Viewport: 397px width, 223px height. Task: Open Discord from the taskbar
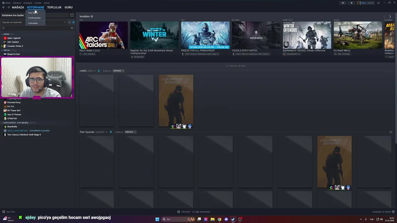coord(226,219)
